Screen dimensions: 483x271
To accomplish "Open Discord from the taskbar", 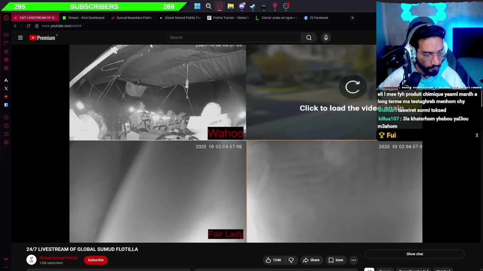I will click(x=242, y=6).
